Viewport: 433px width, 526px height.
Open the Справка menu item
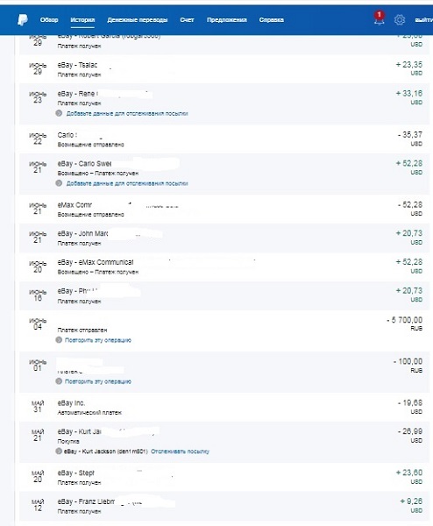click(x=272, y=20)
